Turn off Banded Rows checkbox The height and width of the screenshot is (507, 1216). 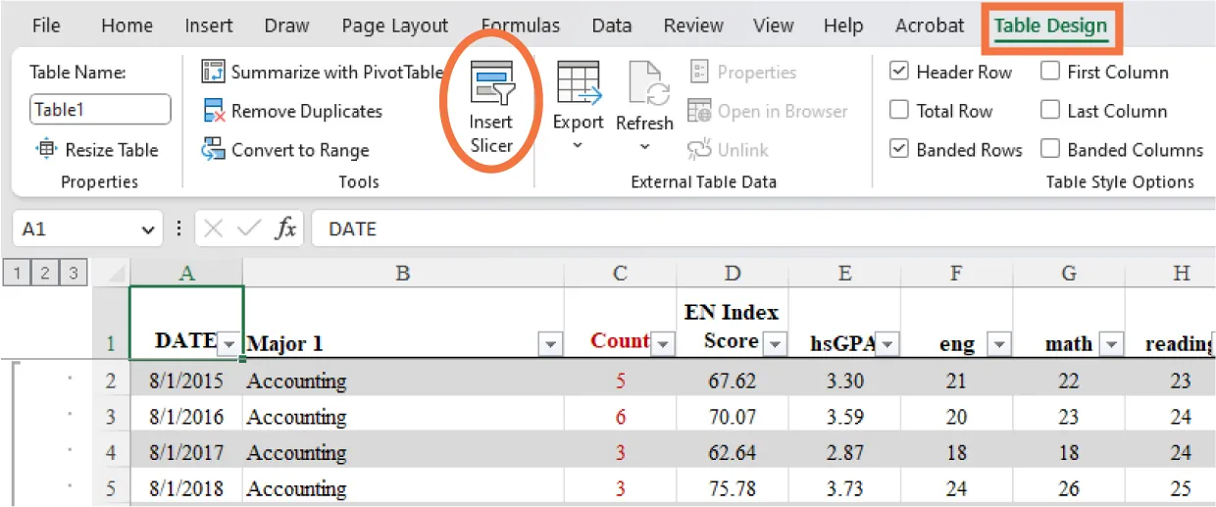[898, 150]
